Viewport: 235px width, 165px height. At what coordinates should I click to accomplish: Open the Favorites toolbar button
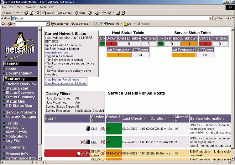coord(64,13)
